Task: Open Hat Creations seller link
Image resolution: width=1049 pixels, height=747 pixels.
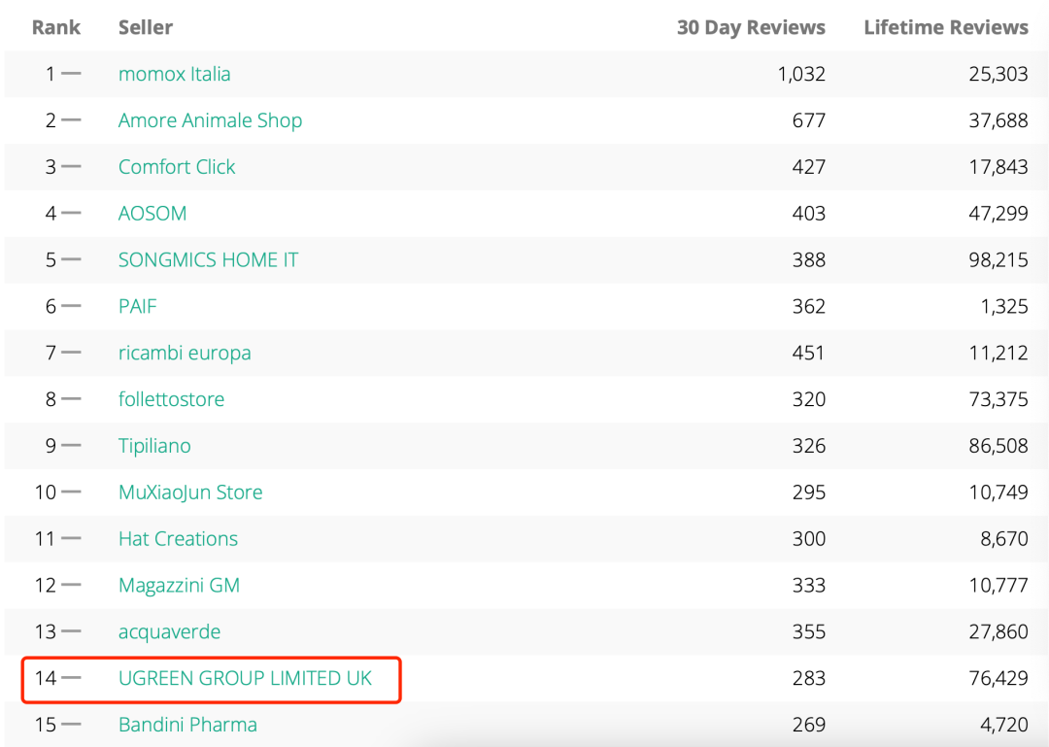Action: coord(178,539)
